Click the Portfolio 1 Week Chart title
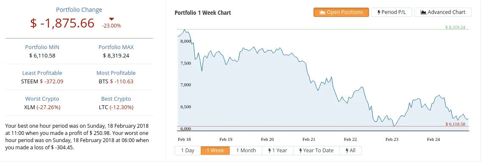The height and width of the screenshot is (162, 483). coord(203,13)
